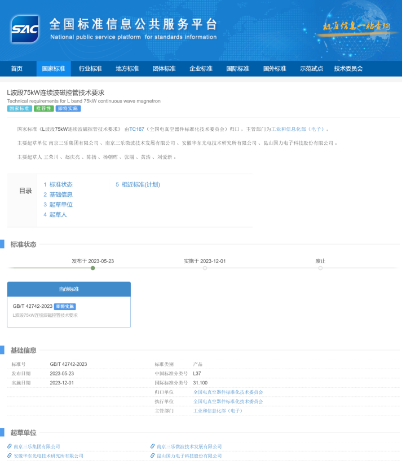Image resolution: width=402 pixels, height=469 pixels.
Task: Click the 发布于 2023-05-23 timeline dot
Action: point(93,268)
